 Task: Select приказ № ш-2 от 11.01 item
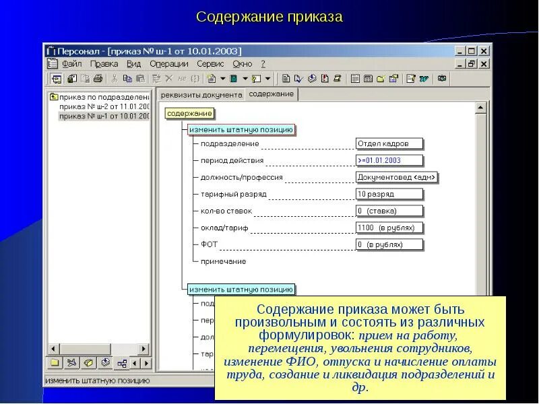coord(104,106)
